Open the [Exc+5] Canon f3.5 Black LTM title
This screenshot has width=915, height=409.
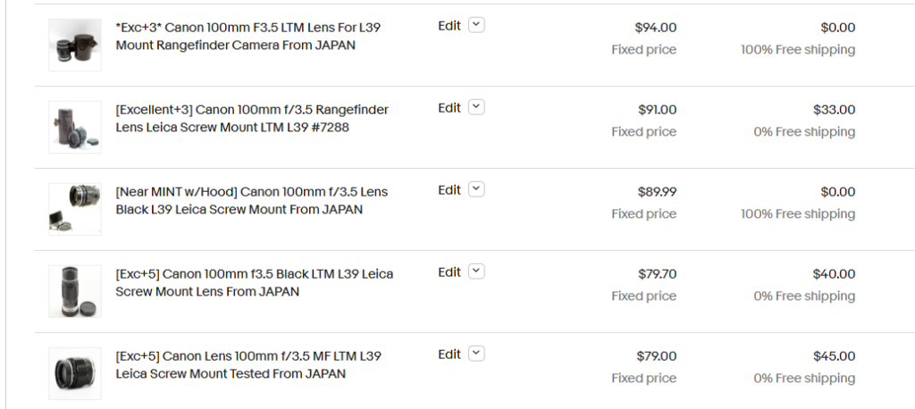[x=255, y=283]
